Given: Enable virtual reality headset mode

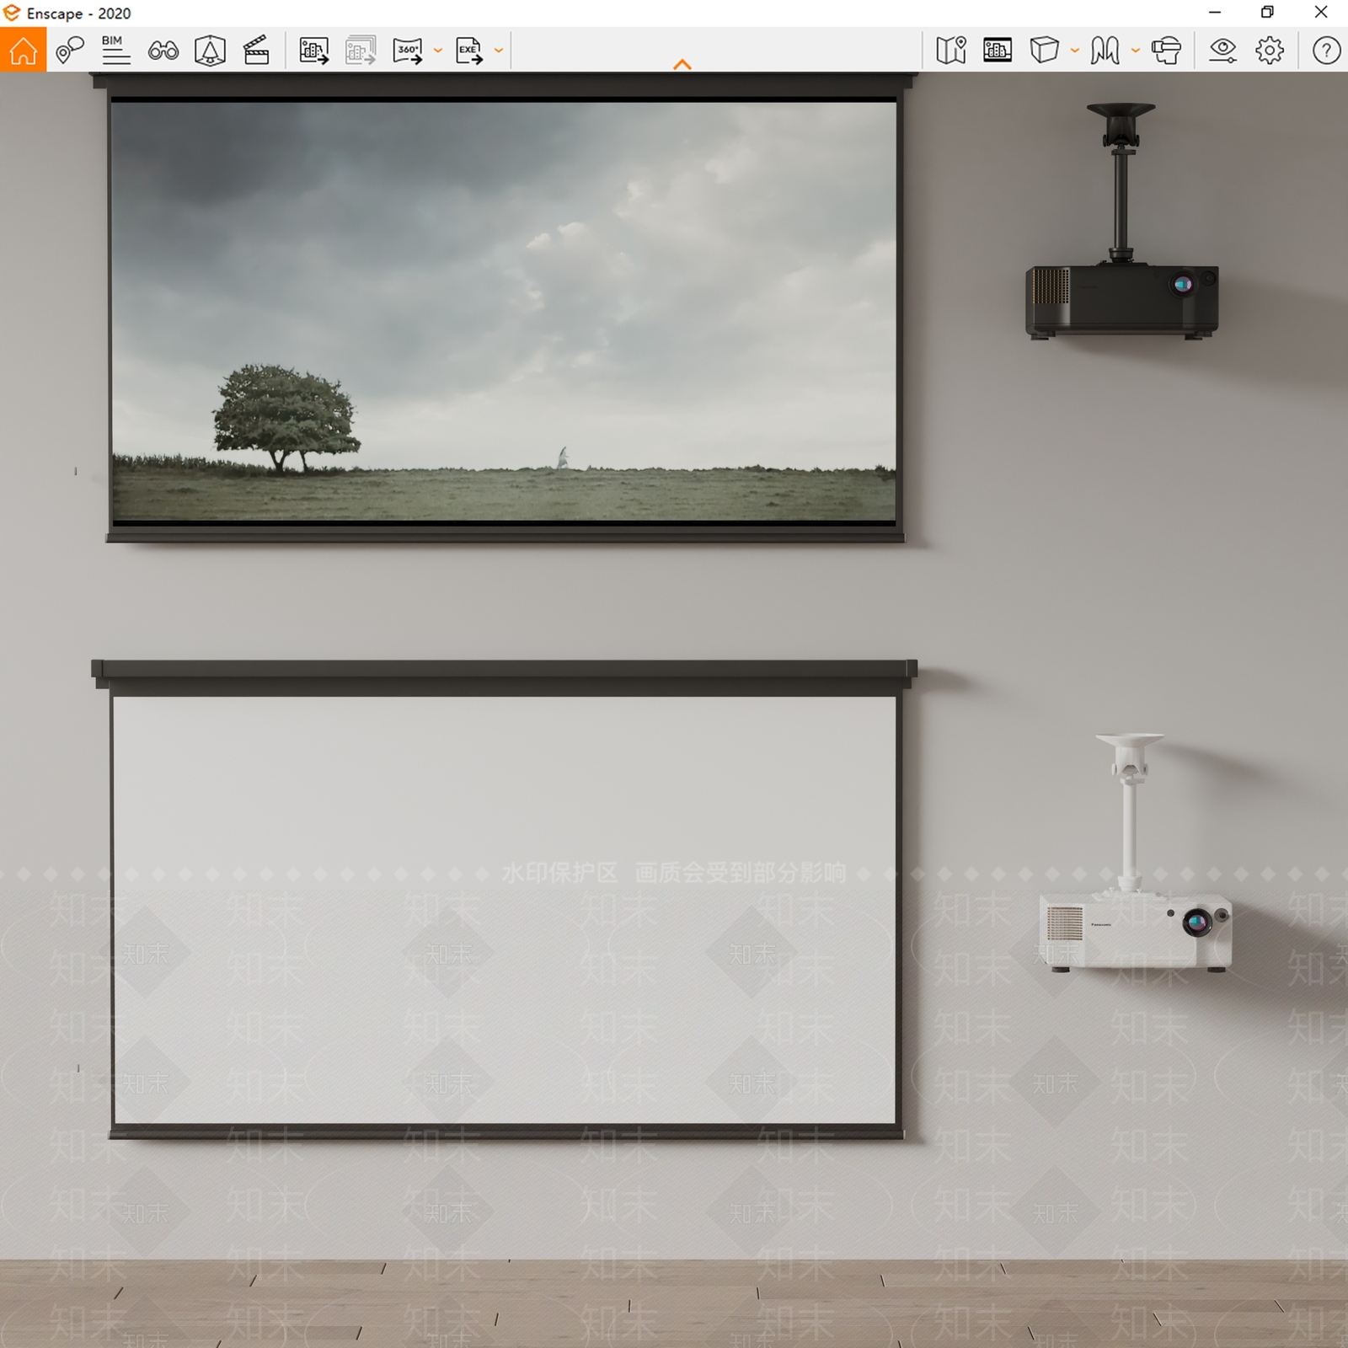Looking at the screenshot, I should pyautogui.click(x=1166, y=51).
